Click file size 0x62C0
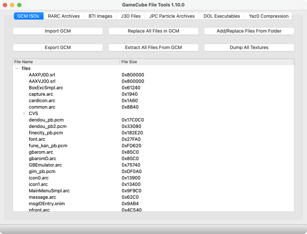307x234 pixels. tap(130, 197)
